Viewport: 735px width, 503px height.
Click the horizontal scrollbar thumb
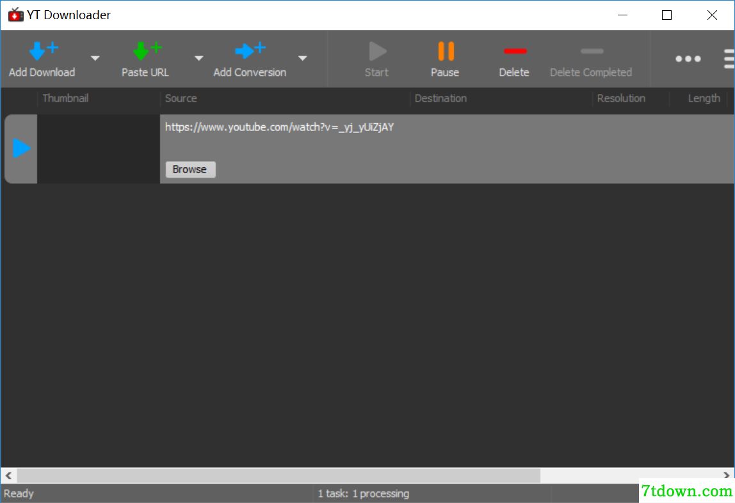pyautogui.click(x=279, y=476)
